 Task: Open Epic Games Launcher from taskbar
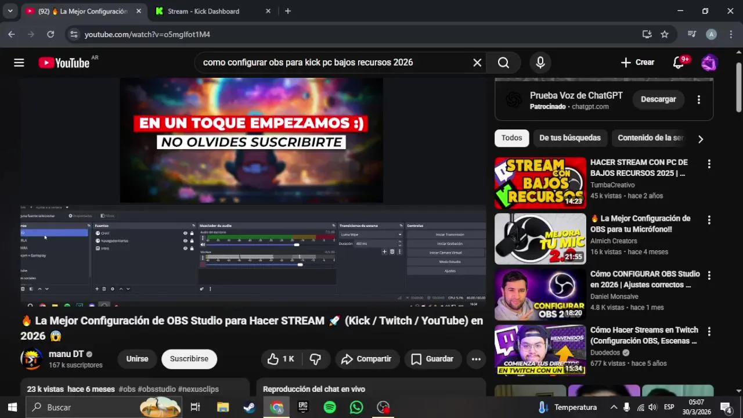coord(303,408)
